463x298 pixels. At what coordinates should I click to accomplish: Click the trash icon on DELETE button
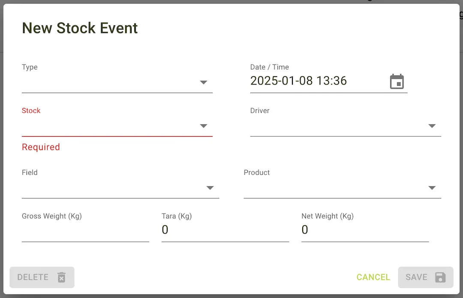(61, 277)
